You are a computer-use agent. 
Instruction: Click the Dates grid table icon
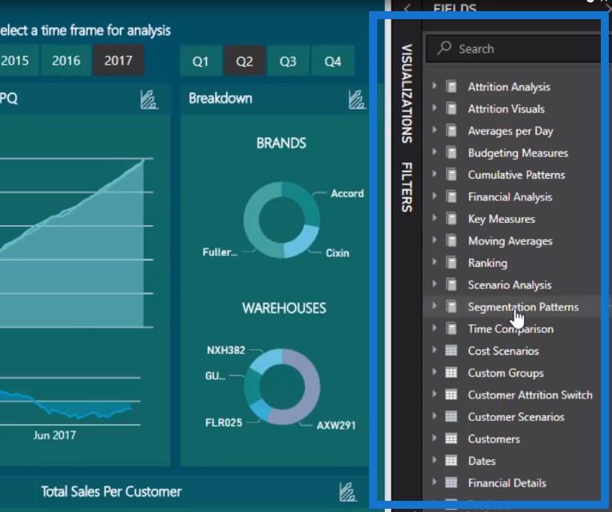point(451,461)
